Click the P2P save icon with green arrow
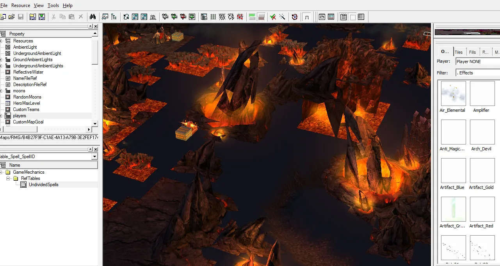Viewport: 500px width, 266px height. click(x=42, y=17)
